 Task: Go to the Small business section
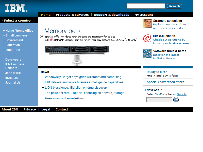(x=17, y=35)
